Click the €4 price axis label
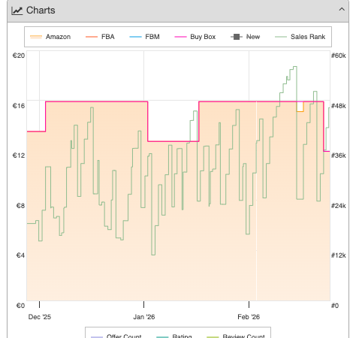356x338 pixels. tap(20, 255)
